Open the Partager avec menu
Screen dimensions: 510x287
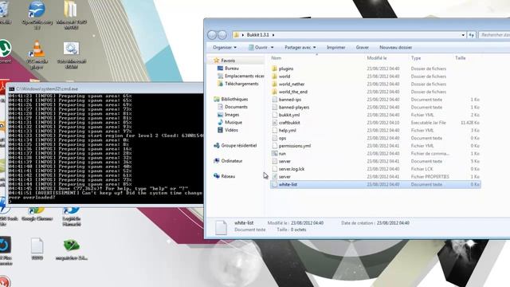coord(300,48)
